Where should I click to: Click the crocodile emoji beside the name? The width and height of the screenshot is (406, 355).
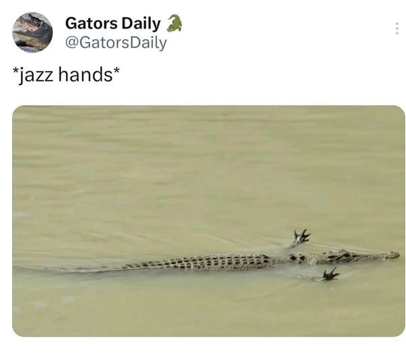(174, 24)
